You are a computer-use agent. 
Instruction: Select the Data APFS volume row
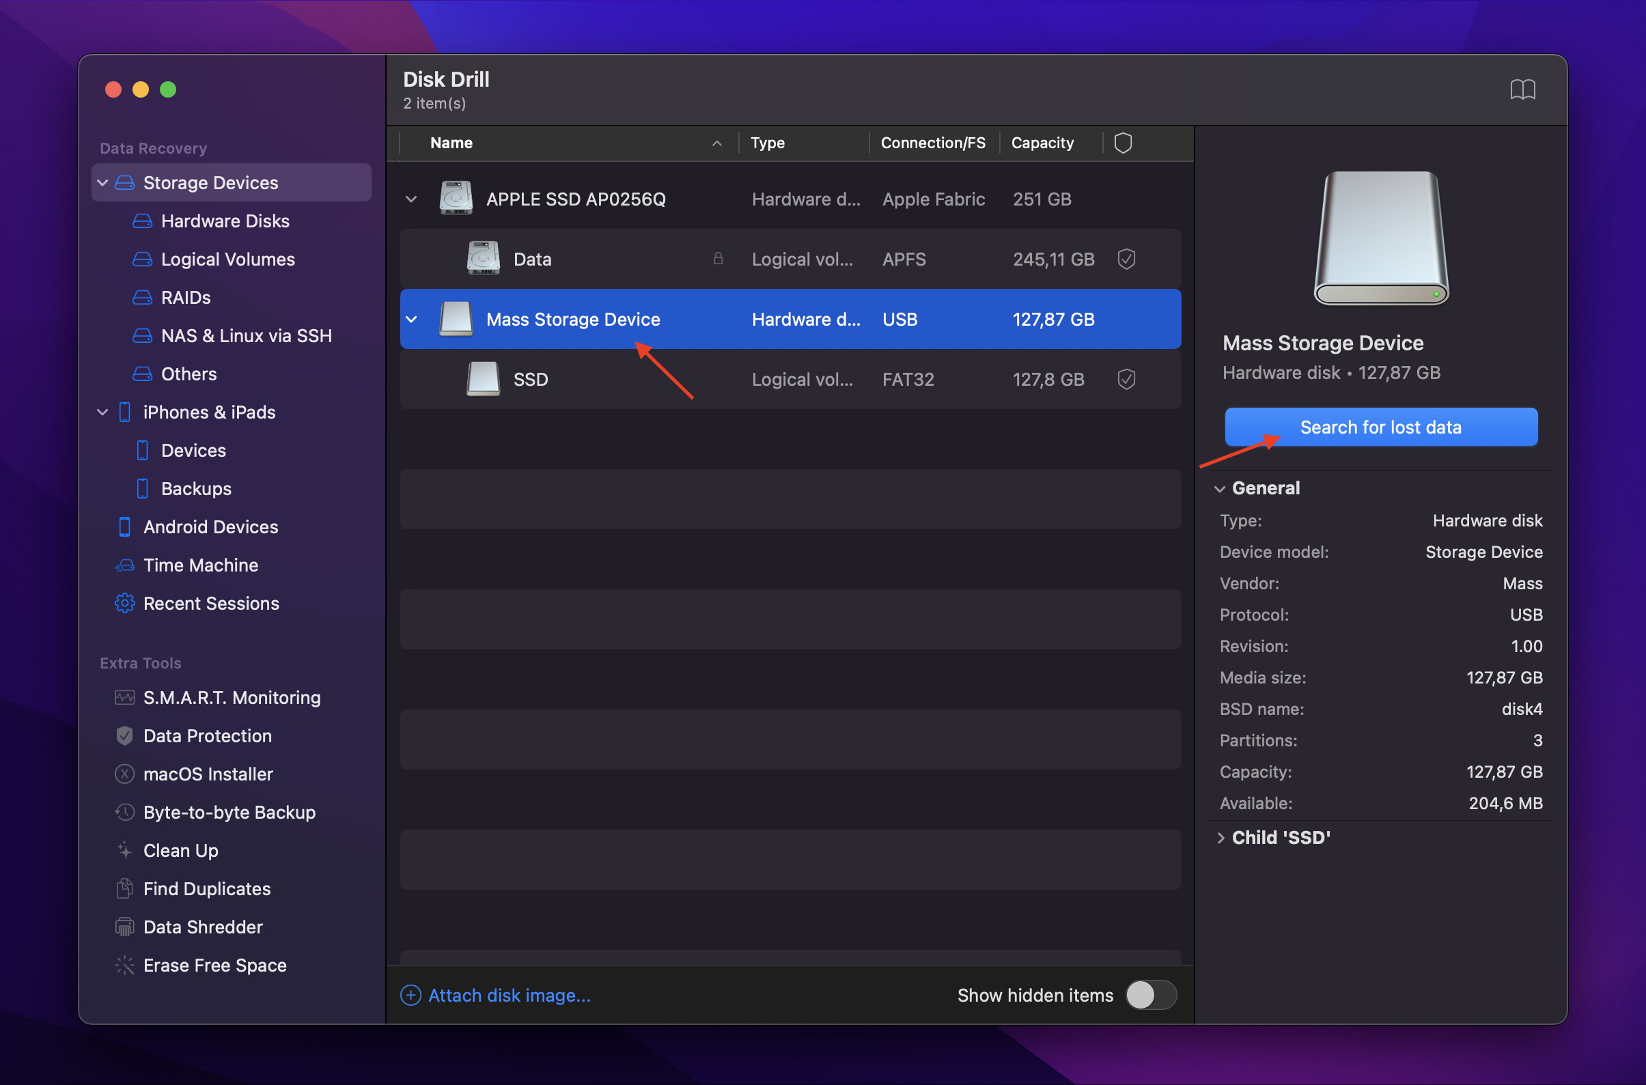(x=790, y=259)
